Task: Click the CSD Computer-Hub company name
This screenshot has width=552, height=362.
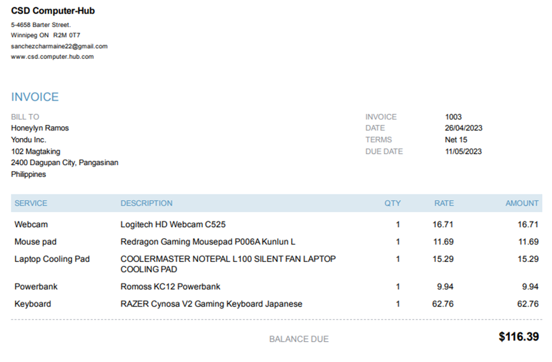Action: point(53,11)
